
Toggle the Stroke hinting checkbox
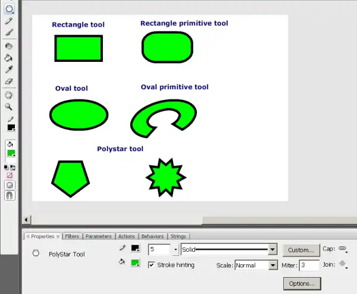click(x=152, y=265)
